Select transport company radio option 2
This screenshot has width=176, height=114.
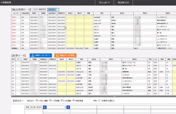coord(50,101)
